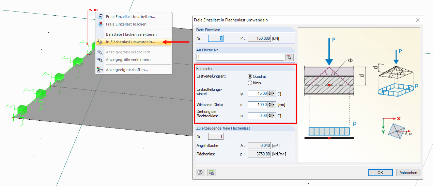The image size is (433, 186).
Task: Click the 'Wirksame Dicke' label
Action: (210, 104)
